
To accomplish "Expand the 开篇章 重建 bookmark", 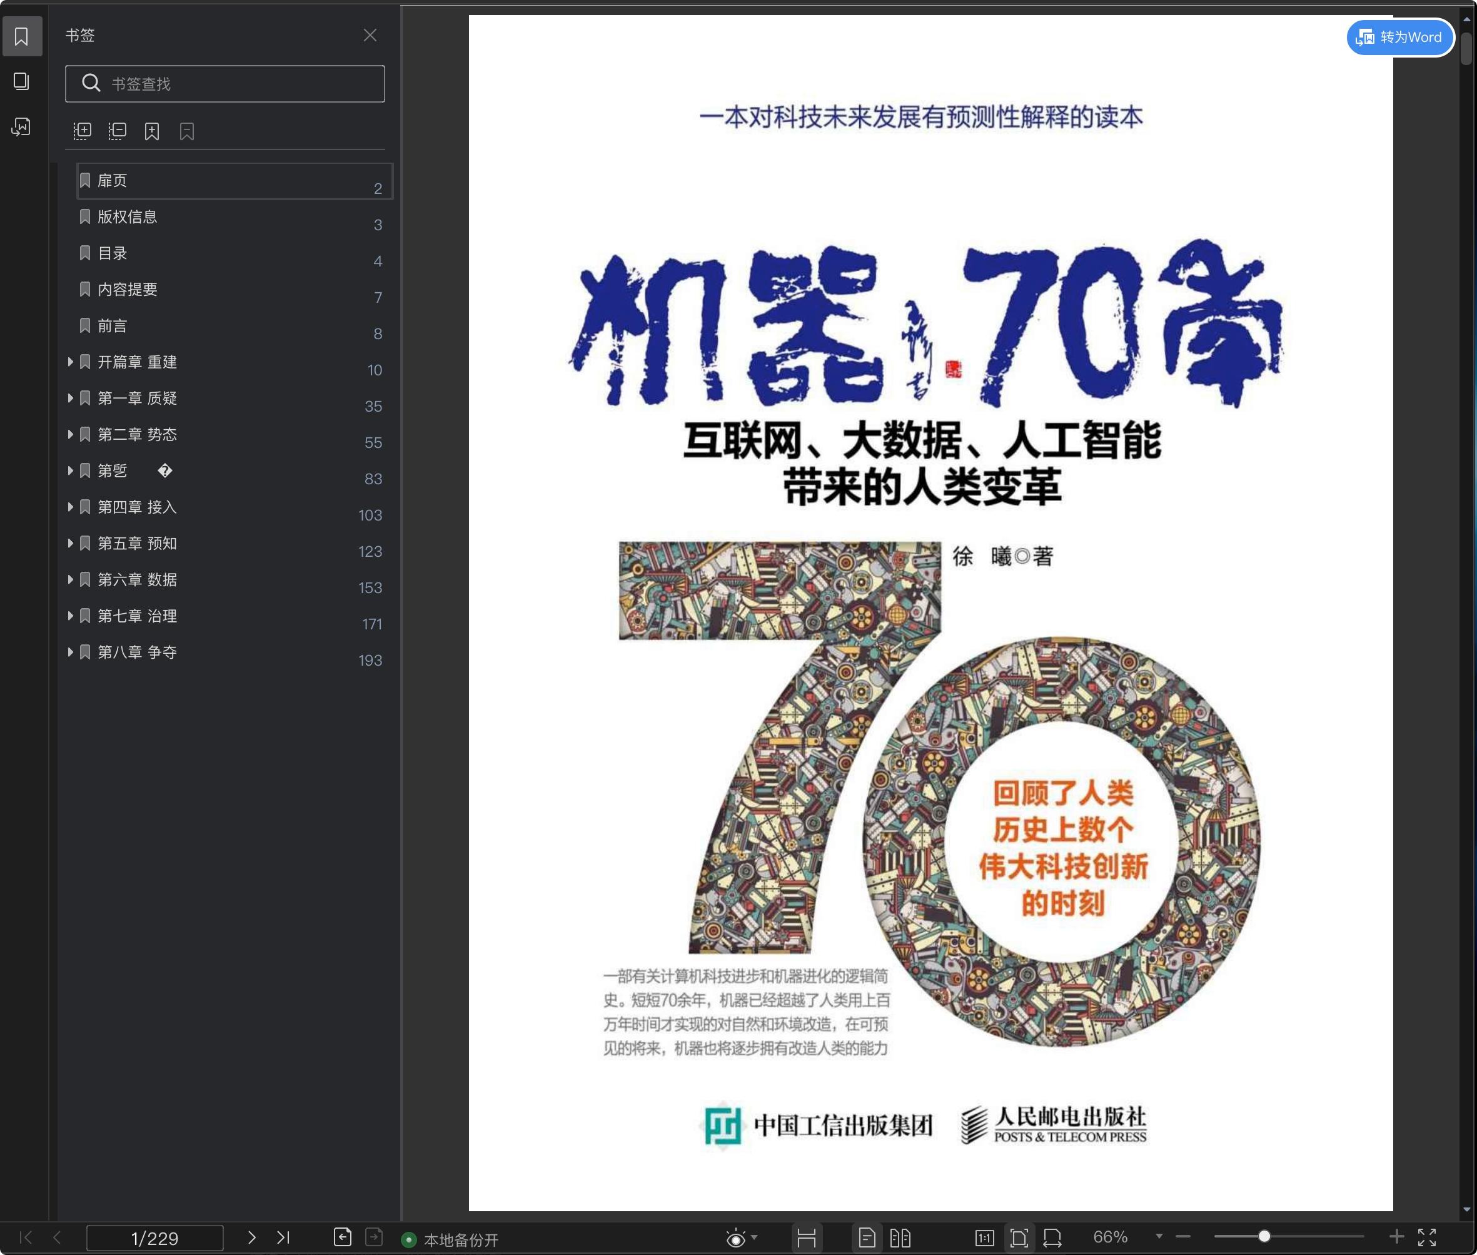I will click(x=69, y=362).
